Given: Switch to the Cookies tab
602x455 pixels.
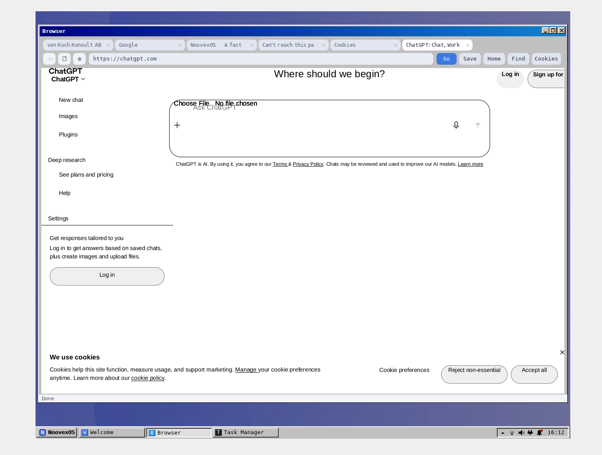Looking at the screenshot, I should 365,45.
